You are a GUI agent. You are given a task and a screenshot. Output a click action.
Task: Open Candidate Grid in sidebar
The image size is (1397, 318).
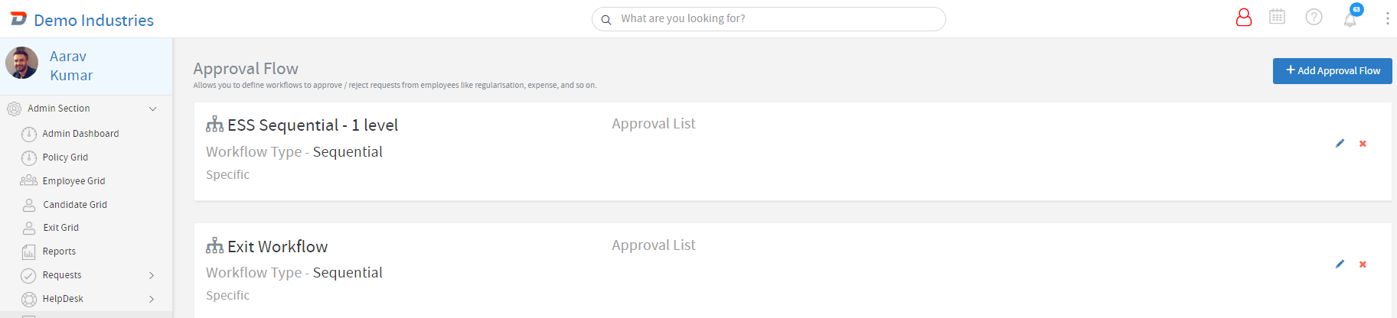pyautogui.click(x=75, y=205)
